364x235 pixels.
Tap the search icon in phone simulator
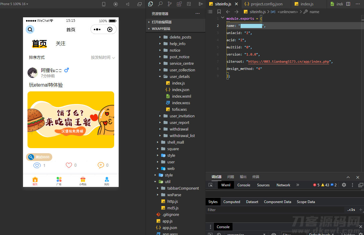(x=30, y=30)
